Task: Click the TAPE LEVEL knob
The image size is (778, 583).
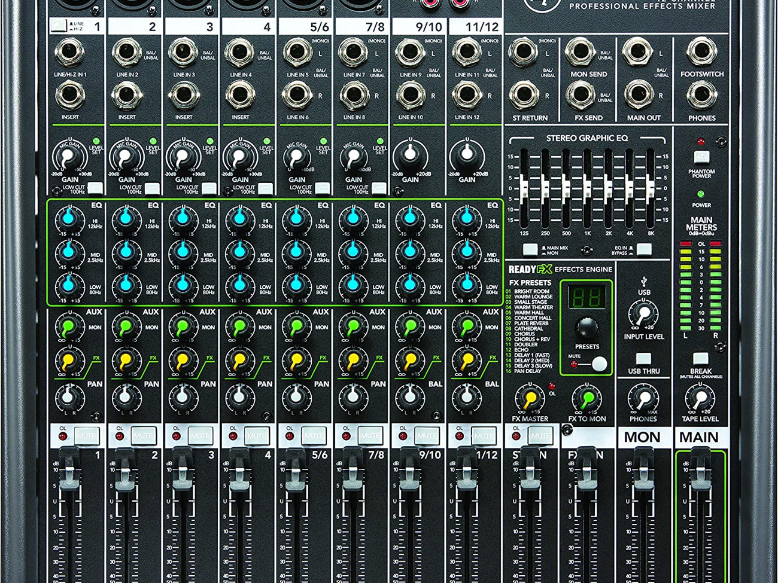Action: click(x=699, y=399)
